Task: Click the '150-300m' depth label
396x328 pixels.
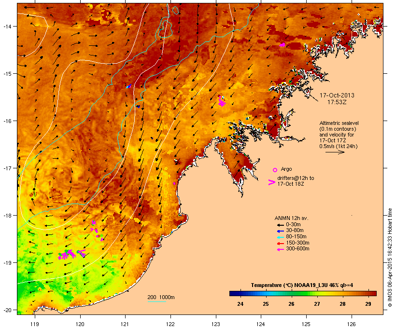Action: (x=297, y=243)
